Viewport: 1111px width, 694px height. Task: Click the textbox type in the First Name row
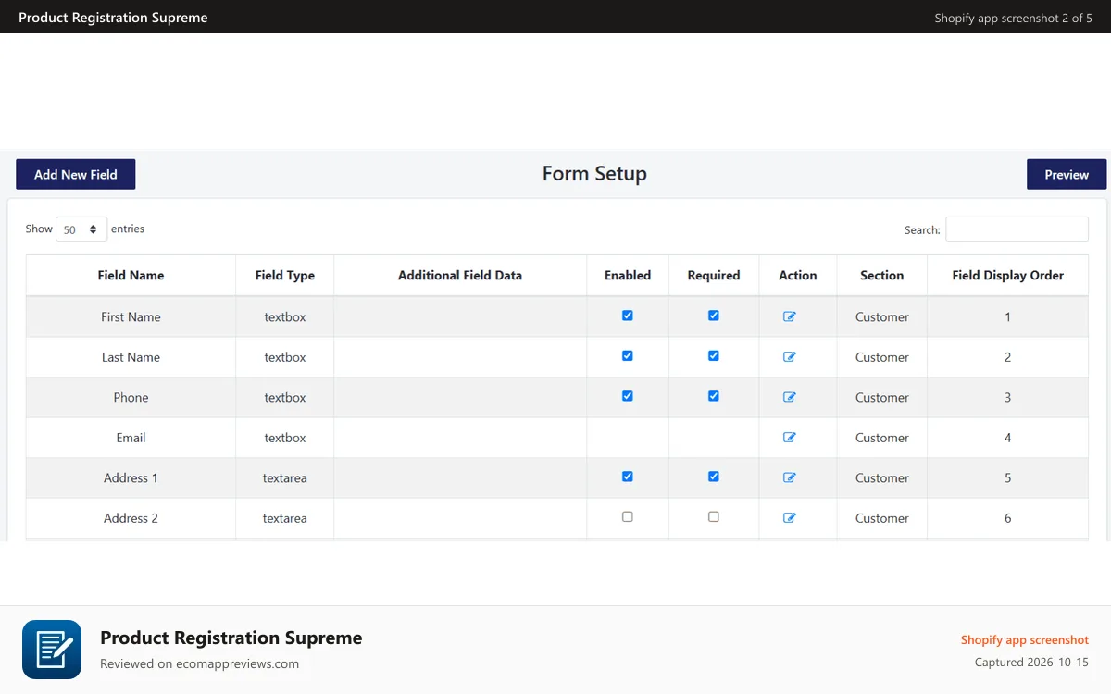(285, 316)
